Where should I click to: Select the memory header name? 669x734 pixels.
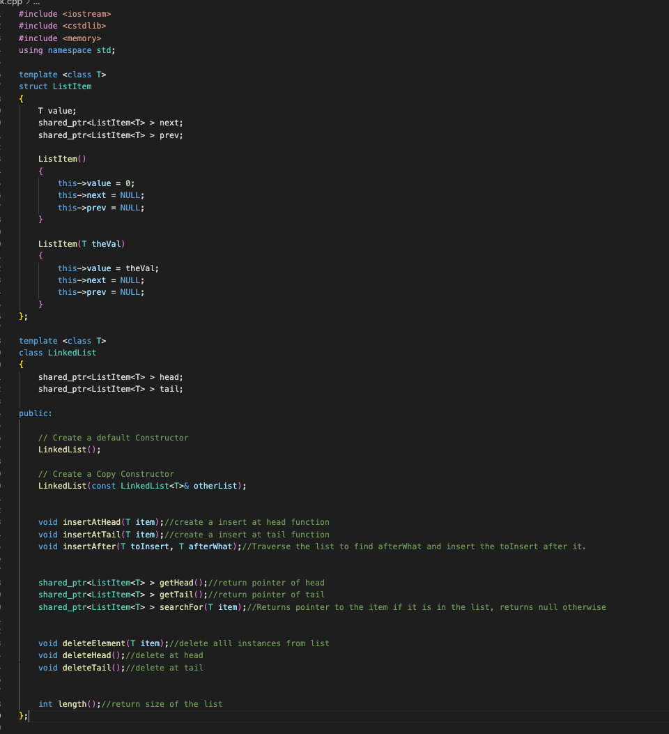(x=82, y=38)
